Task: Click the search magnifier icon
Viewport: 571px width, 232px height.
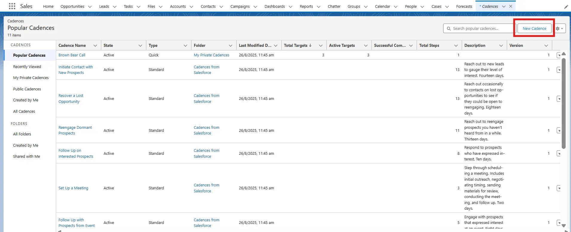Action: 449,29
